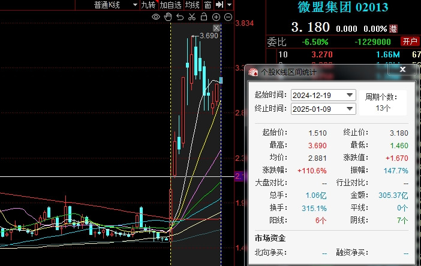Select the hand pan tool
Viewport: 421px width, 266px height.
point(168,17)
